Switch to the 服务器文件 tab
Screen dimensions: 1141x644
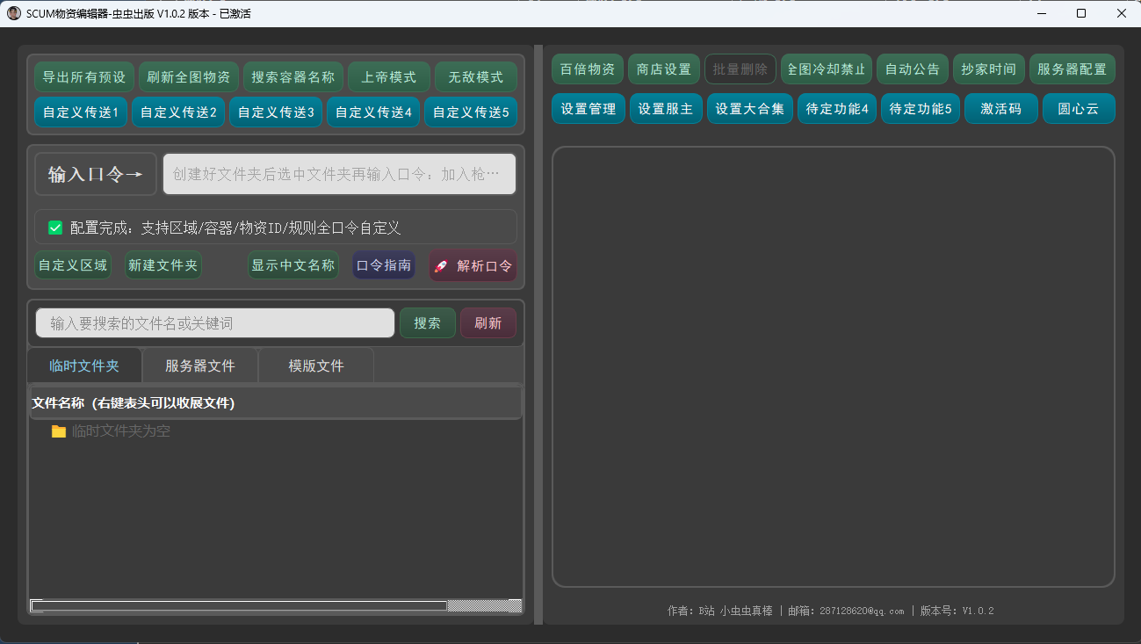click(200, 365)
